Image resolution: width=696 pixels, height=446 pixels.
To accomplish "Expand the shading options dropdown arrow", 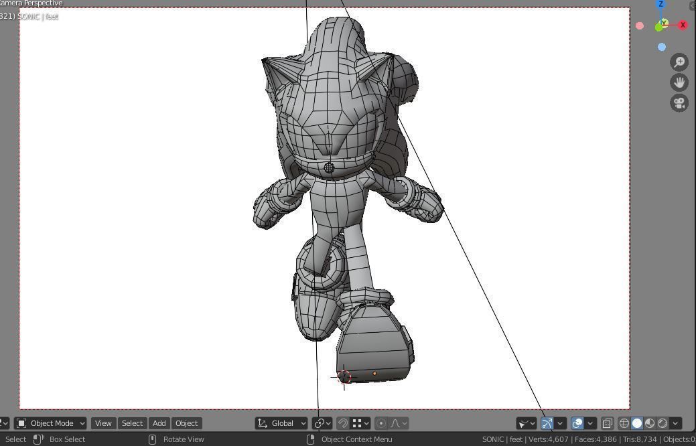I will (x=675, y=423).
